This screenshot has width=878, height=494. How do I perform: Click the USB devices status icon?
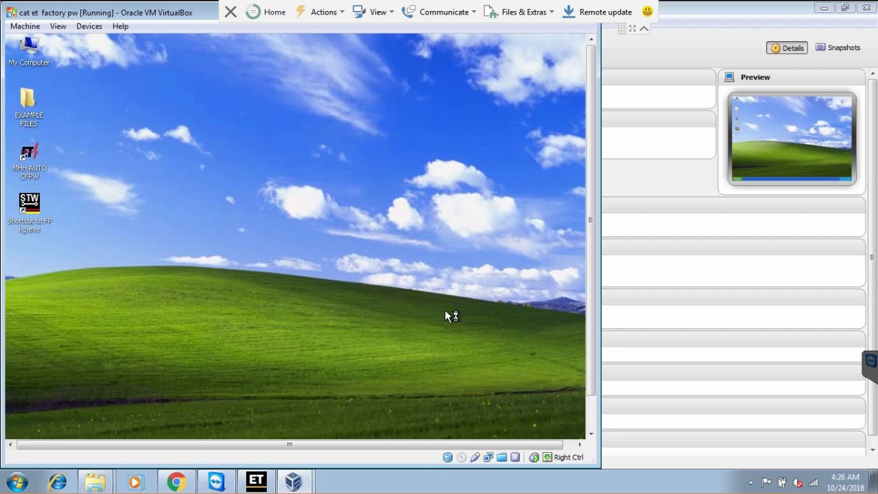pos(475,458)
